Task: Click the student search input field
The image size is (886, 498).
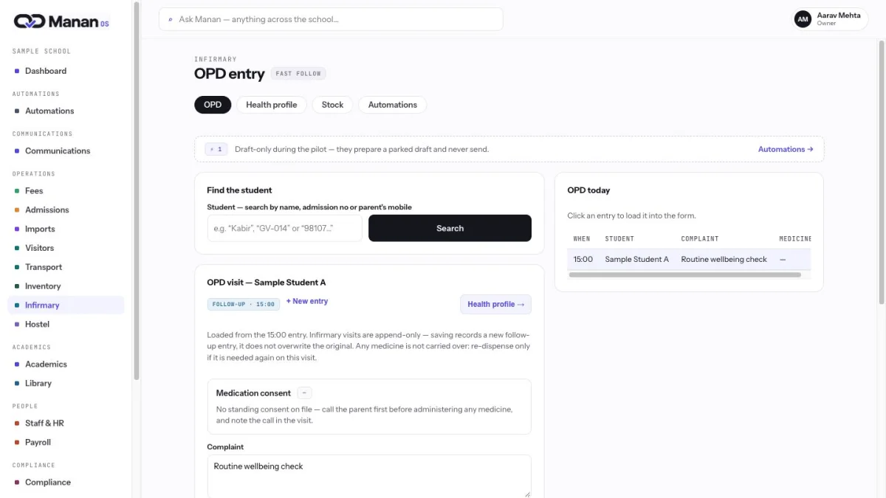Action: click(285, 228)
